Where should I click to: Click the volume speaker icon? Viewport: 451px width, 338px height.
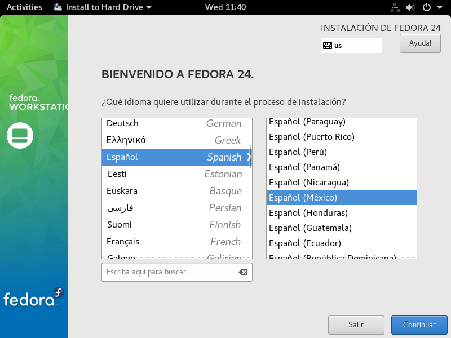[410, 7]
